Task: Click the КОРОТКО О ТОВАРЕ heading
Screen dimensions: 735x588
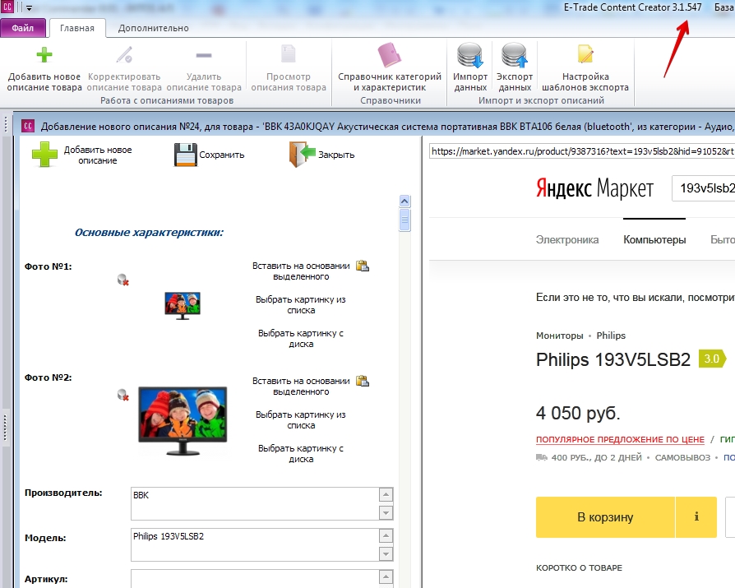Action: click(580, 567)
